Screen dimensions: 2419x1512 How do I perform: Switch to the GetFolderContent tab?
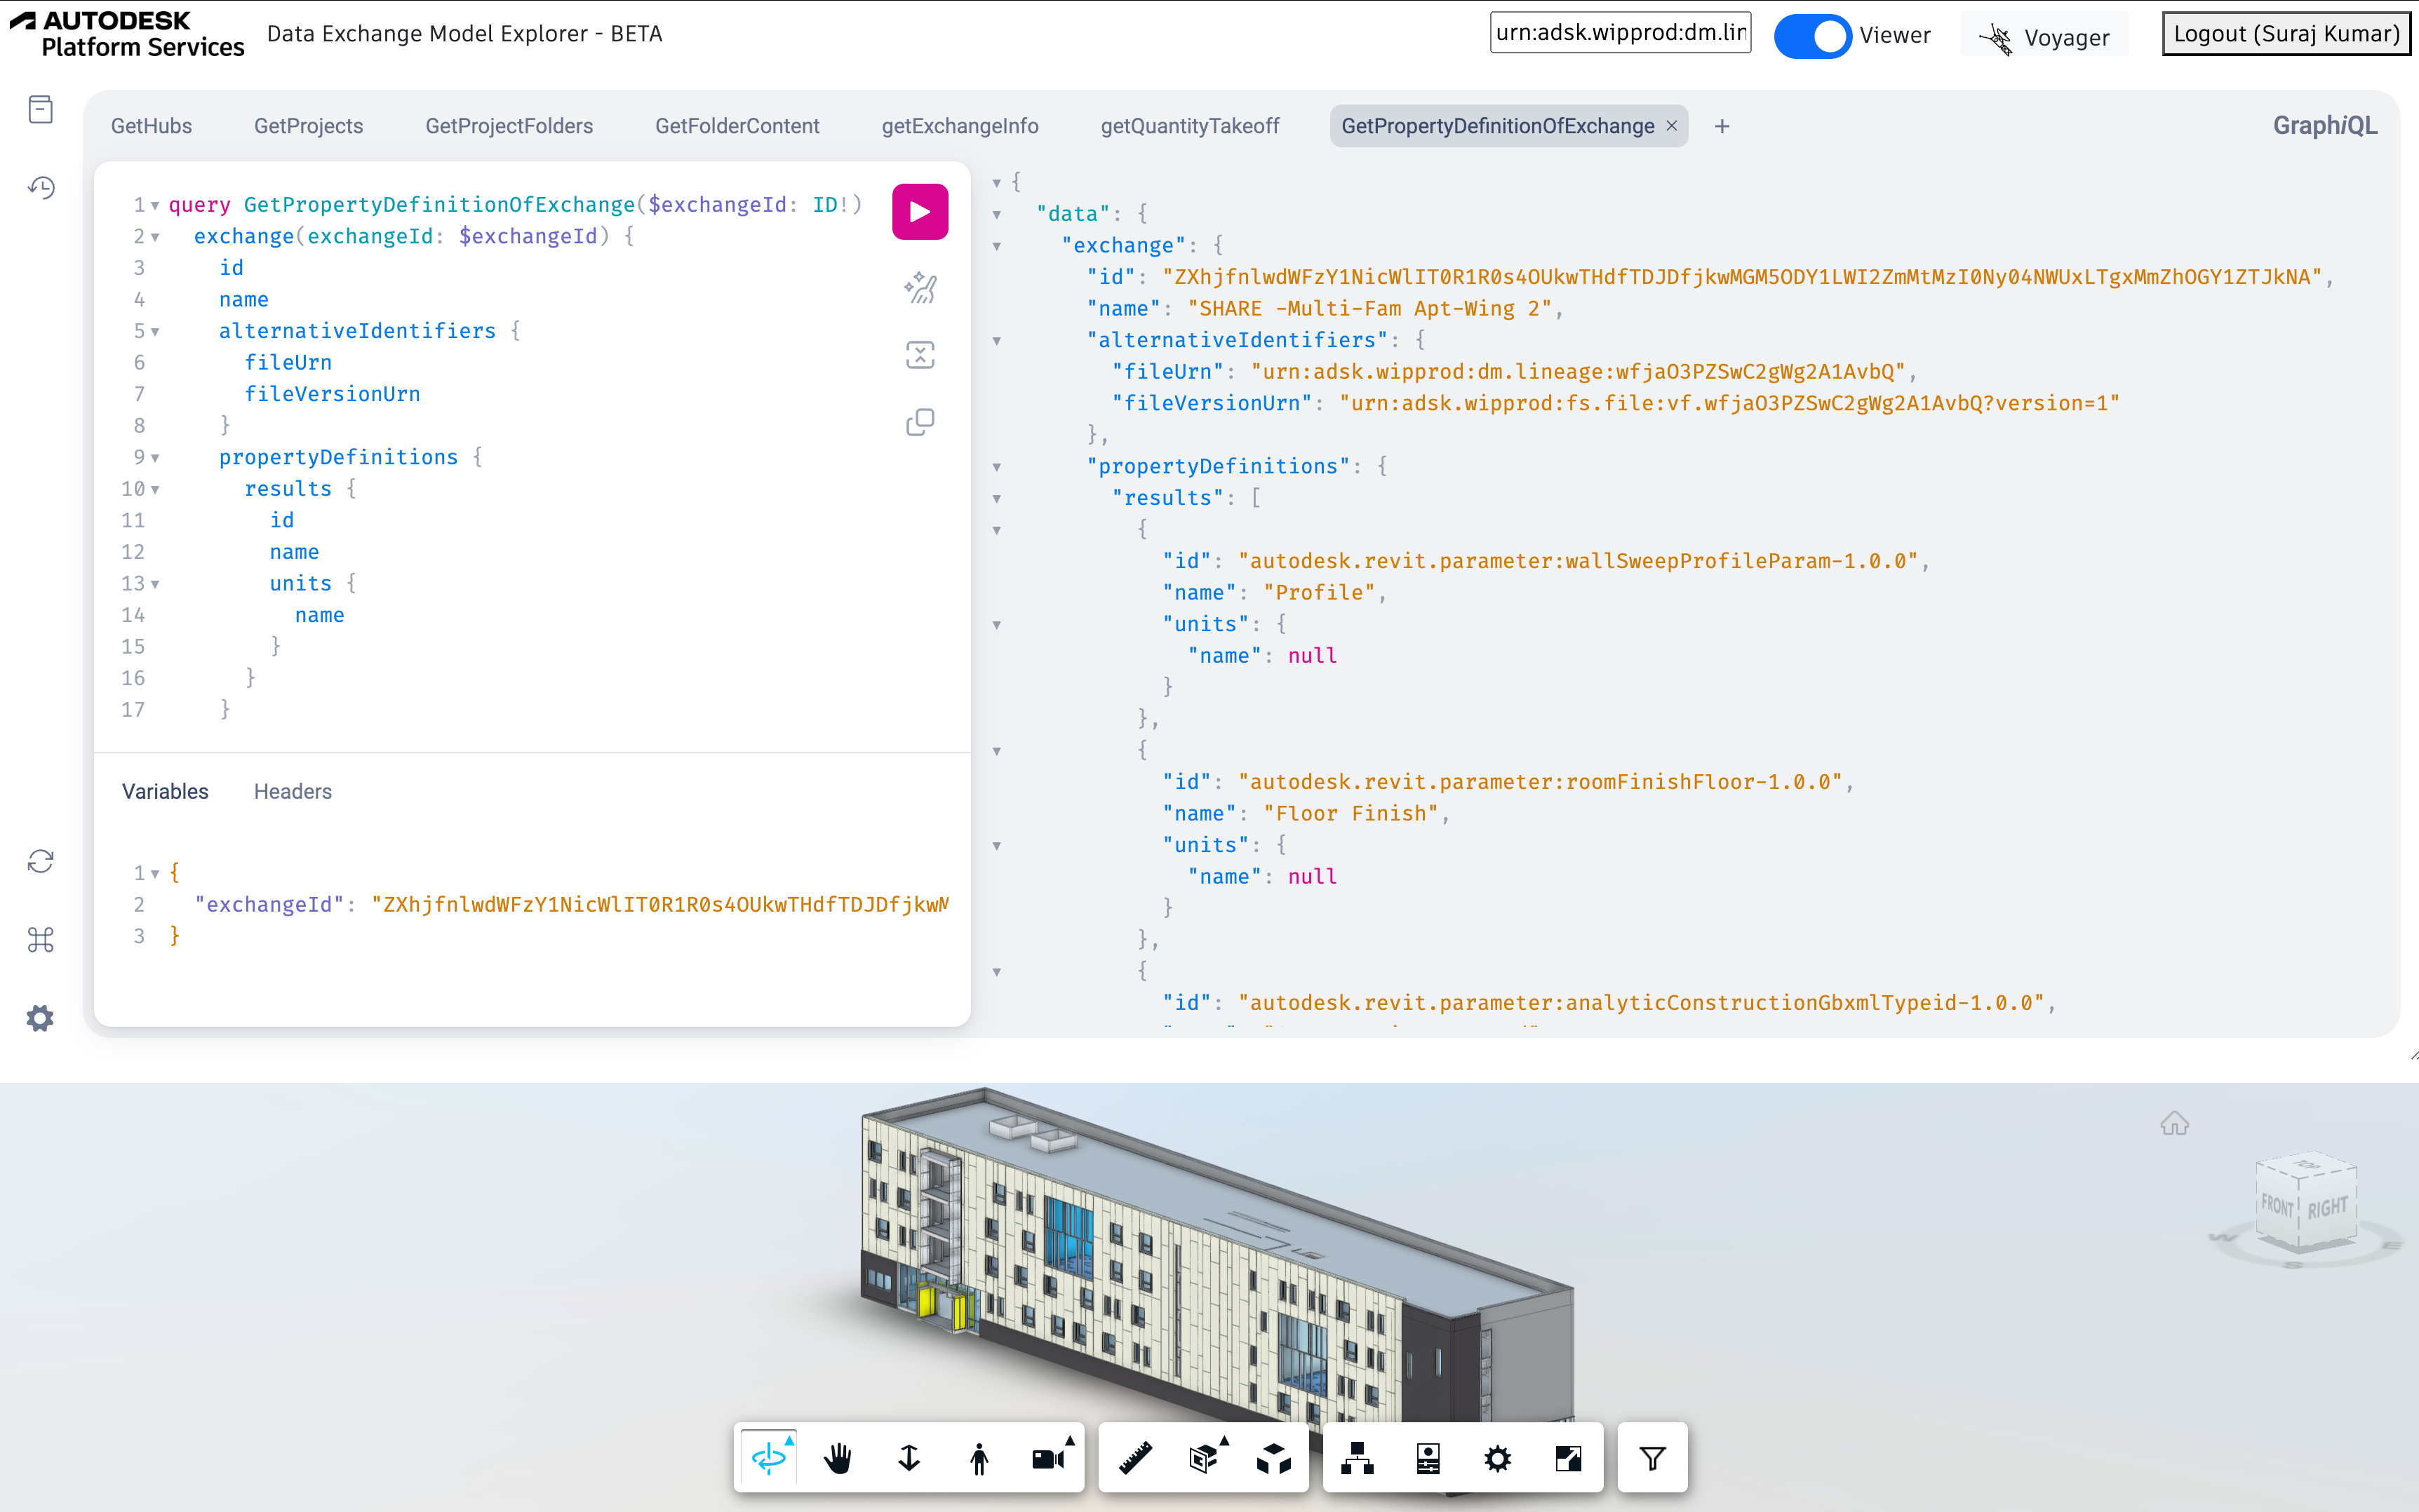tap(737, 126)
